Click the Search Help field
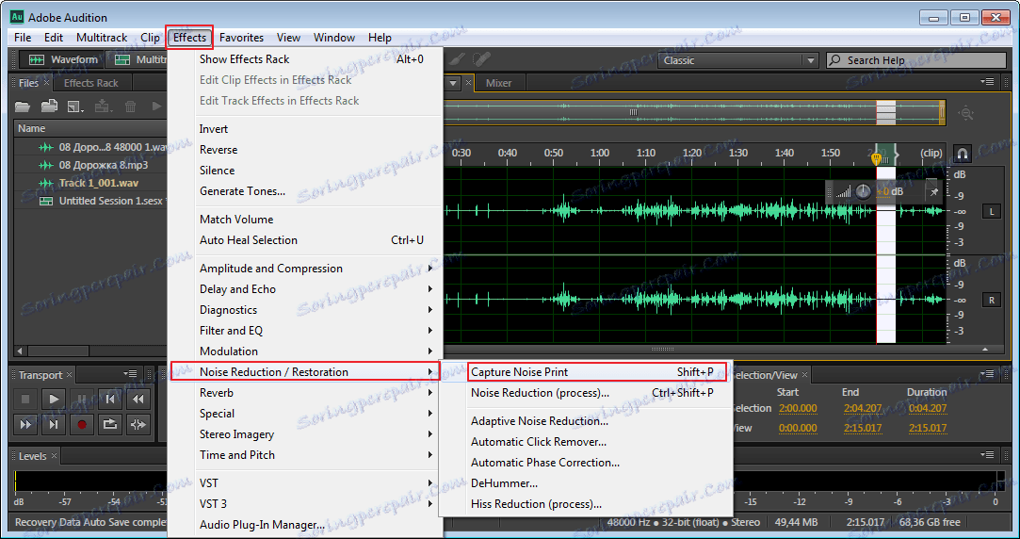Viewport: 1020px width, 539px height. [915, 60]
